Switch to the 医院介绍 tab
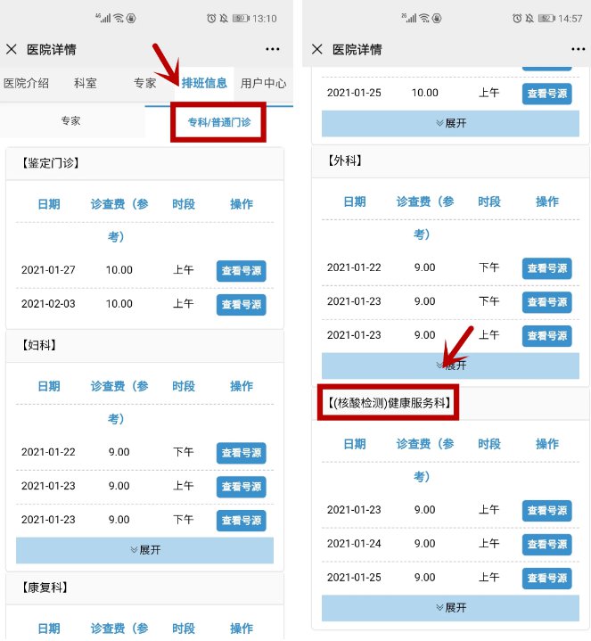Viewport: 591px width, 641px height. coord(26,84)
